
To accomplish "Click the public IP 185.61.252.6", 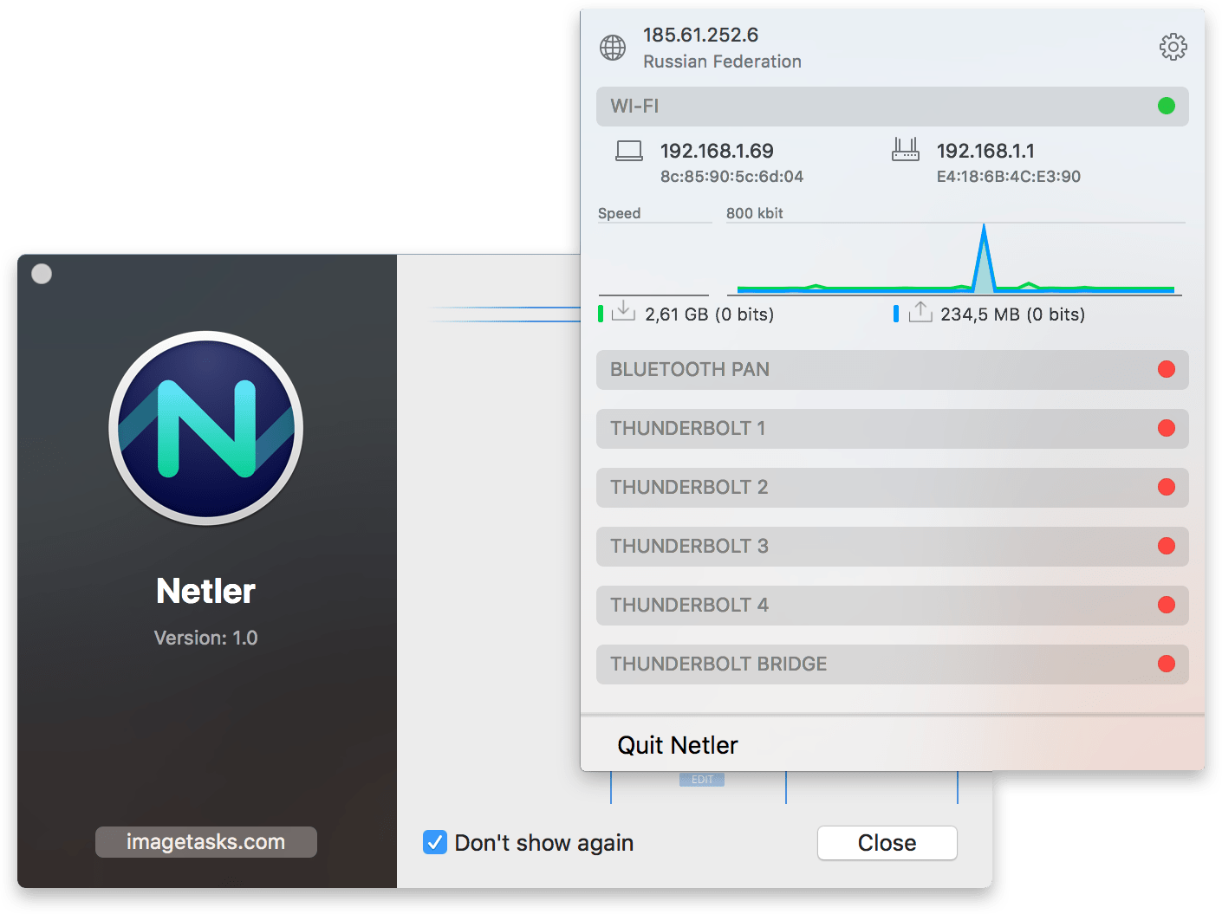I will pyautogui.click(x=700, y=36).
